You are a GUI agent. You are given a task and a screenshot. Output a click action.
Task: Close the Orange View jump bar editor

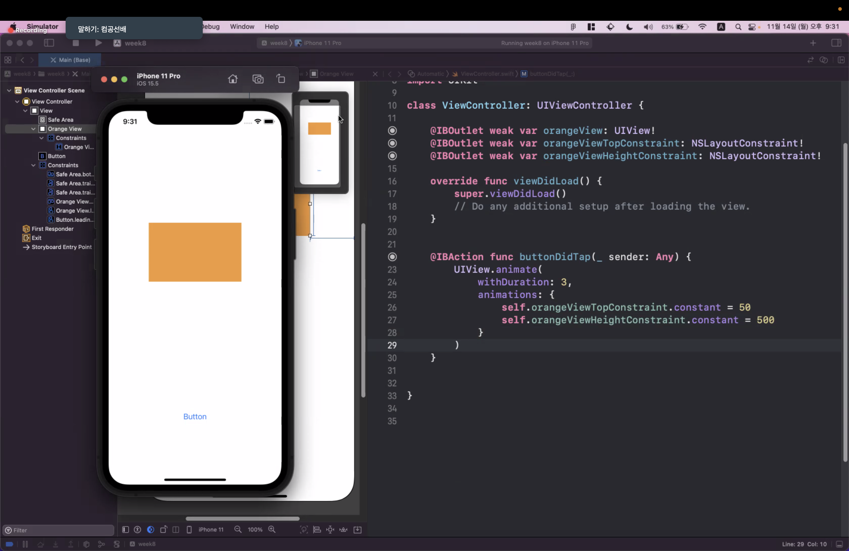pyautogui.click(x=375, y=74)
